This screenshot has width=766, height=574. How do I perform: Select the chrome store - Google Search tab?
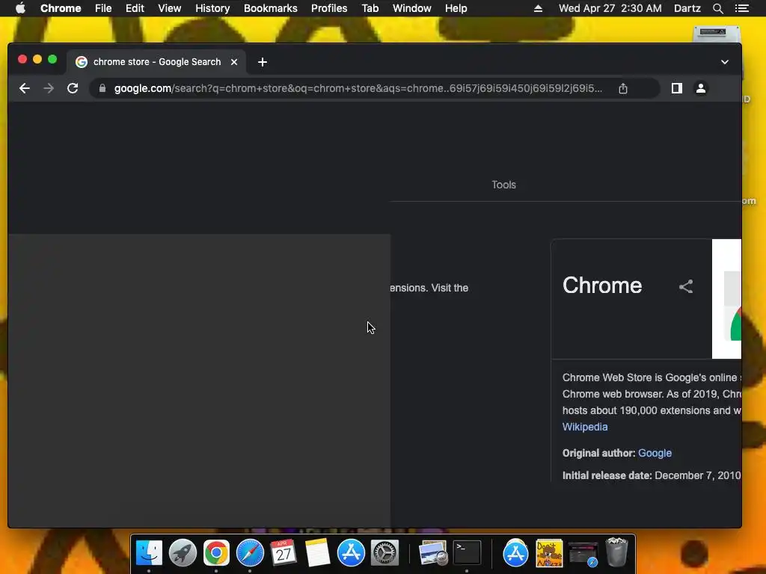(x=156, y=62)
